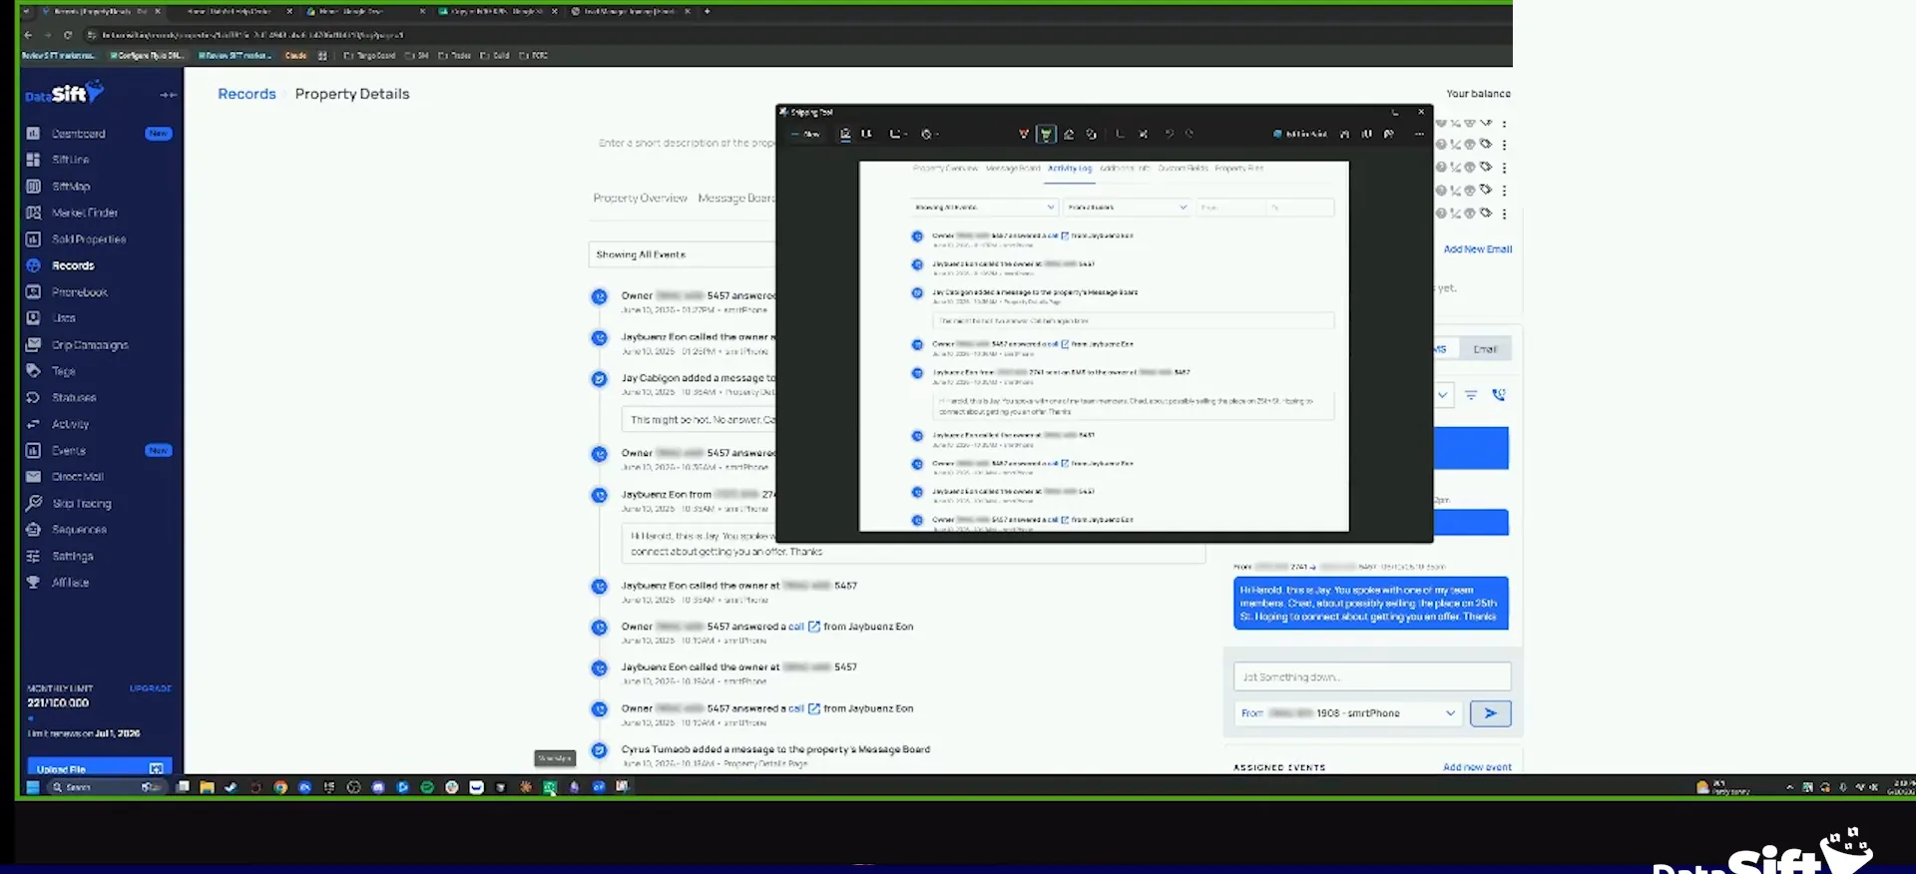The width and height of the screenshot is (1916, 874).
Task: Open Affiliate in the sidebar
Action: (x=70, y=583)
